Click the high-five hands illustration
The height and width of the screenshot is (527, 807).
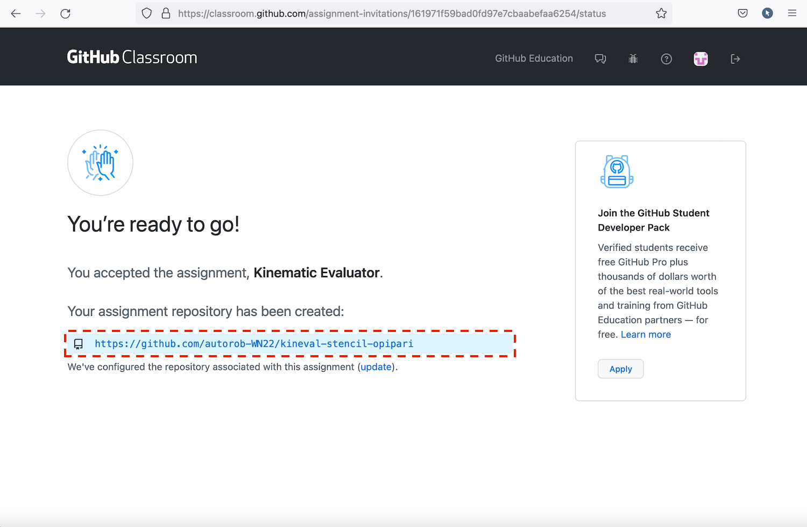(100, 163)
